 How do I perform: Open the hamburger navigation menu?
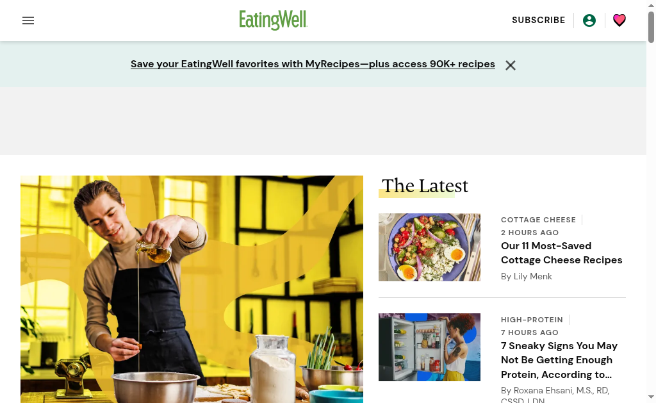(x=28, y=21)
